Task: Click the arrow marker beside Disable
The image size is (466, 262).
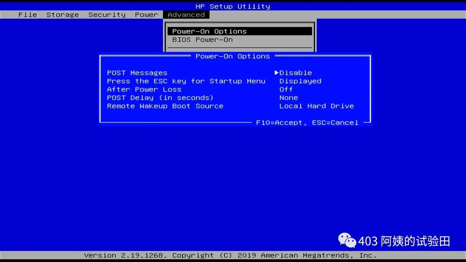Action: click(277, 72)
